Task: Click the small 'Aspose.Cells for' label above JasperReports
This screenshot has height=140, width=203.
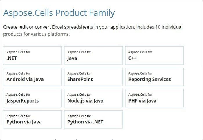Action: (18, 94)
